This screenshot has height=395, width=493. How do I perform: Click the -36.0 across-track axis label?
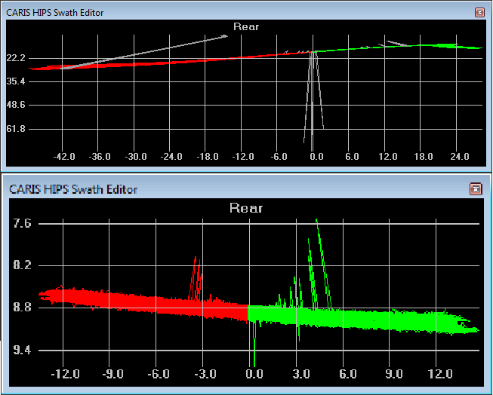100,156
